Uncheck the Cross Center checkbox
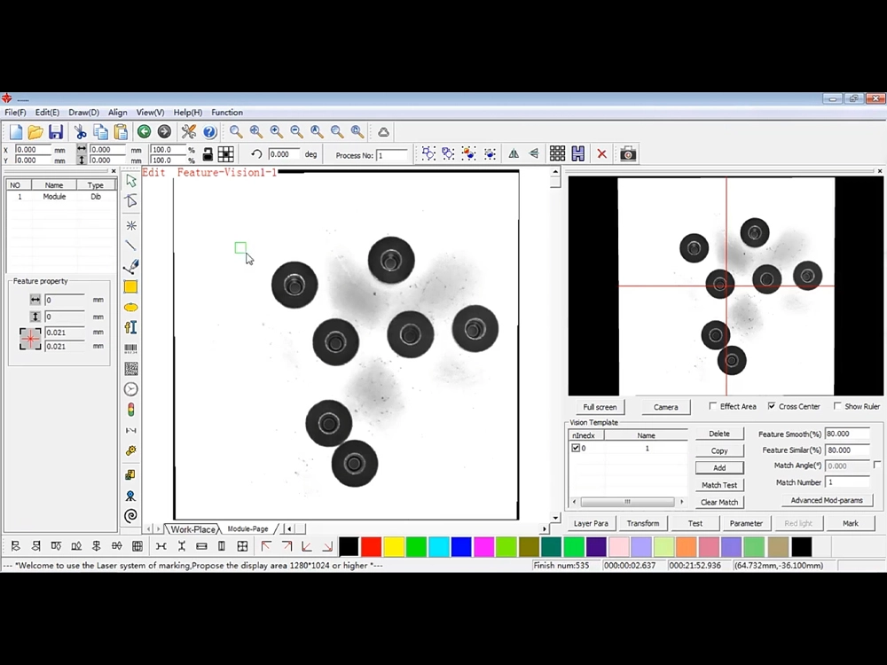Image resolution: width=887 pixels, height=665 pixels. coord(772,406)
